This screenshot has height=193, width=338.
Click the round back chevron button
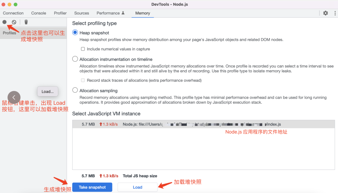pyautogui.click(x=14, y=97)
